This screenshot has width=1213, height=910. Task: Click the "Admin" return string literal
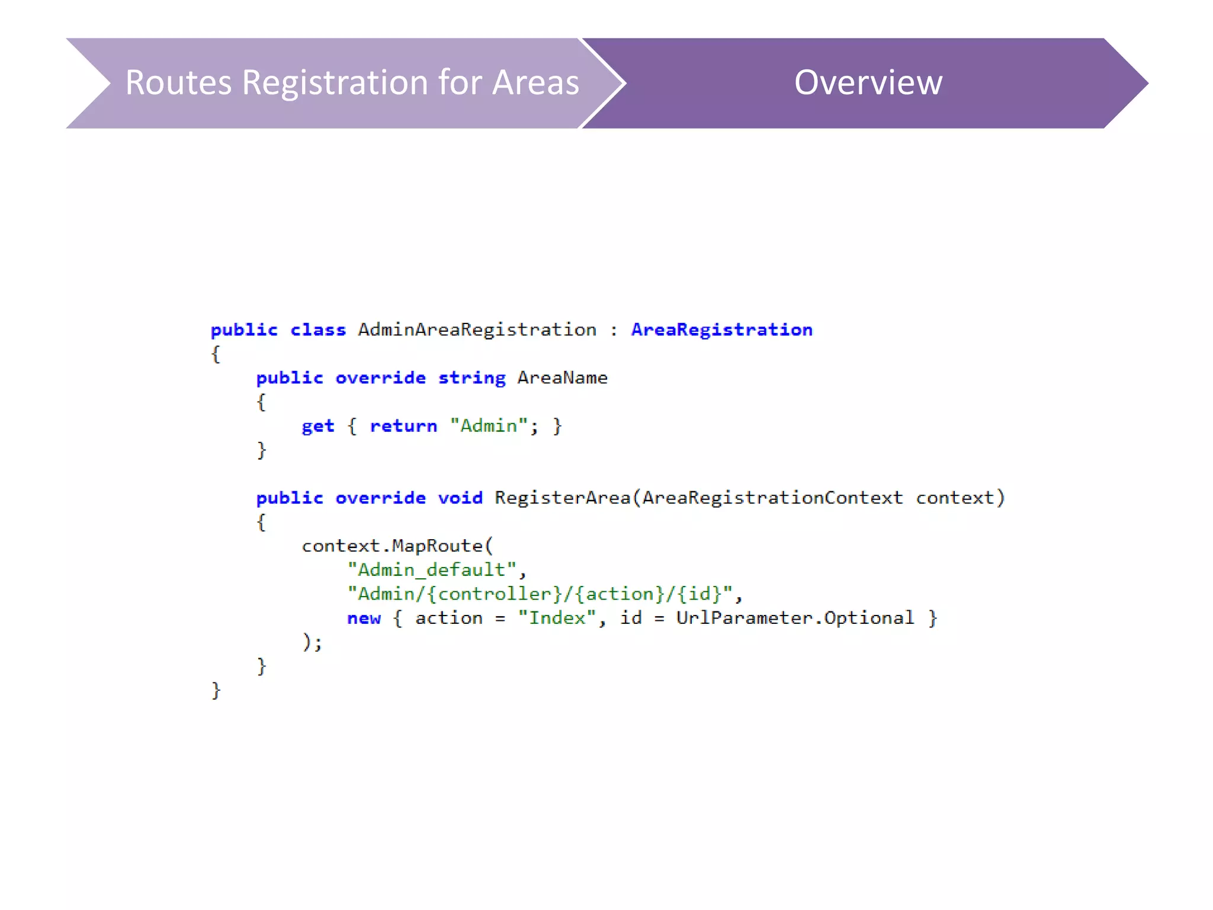[488, 425]
